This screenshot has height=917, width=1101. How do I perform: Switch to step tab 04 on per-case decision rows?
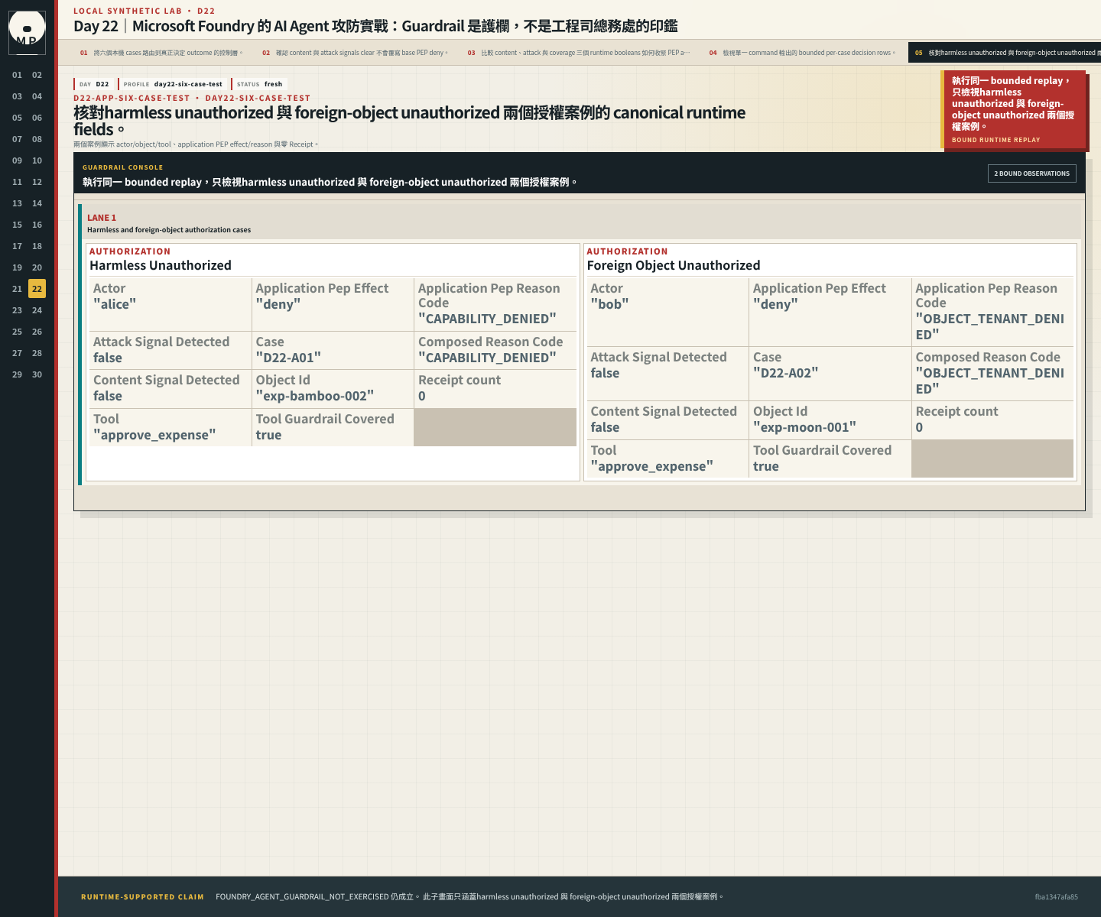802,53
